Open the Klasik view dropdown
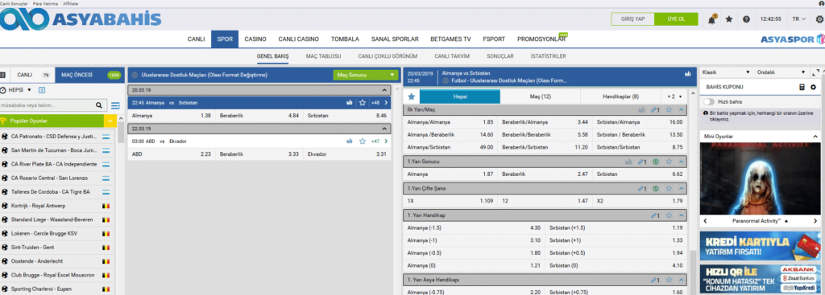The height and width of the screenshot is (295, 825). [x=726, y=72]
